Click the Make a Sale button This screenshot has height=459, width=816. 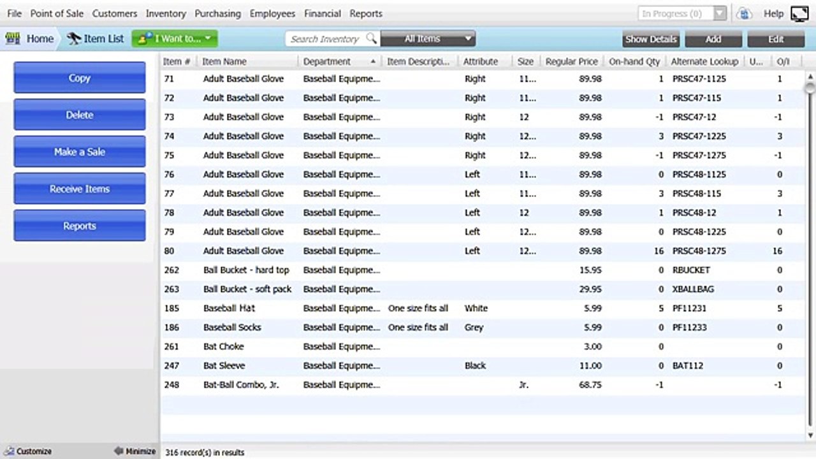[x=80, y=152]
